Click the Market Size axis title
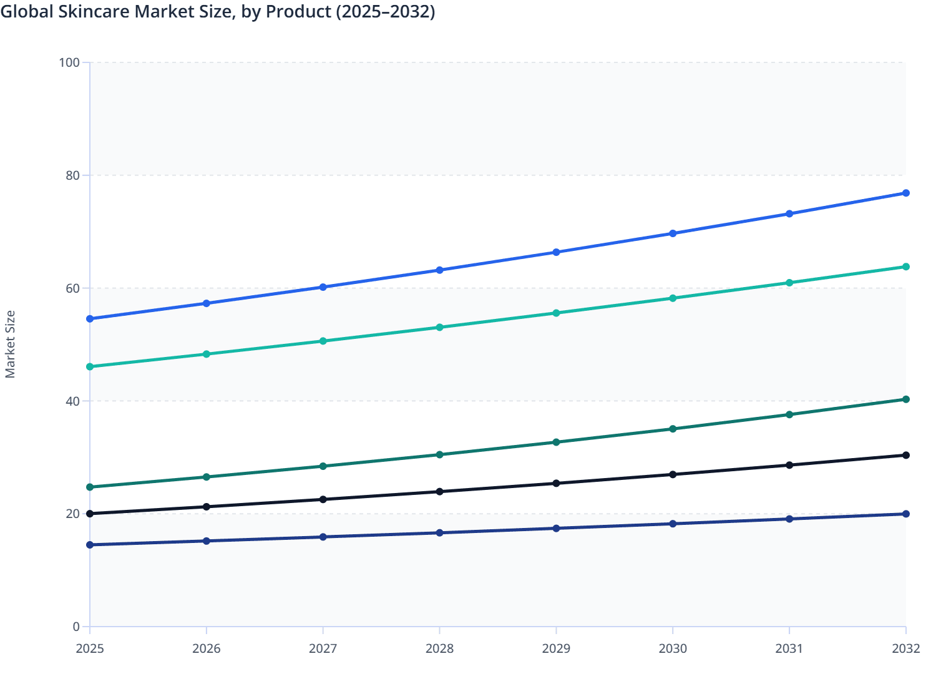941x699 pixels. [11, 343]
